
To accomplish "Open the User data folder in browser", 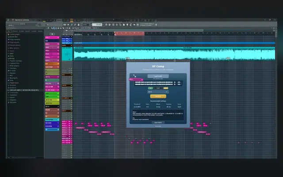I will pyautogui.click(x=12, y=102).
